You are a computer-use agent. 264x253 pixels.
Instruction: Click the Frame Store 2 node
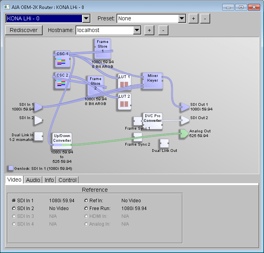95,86
